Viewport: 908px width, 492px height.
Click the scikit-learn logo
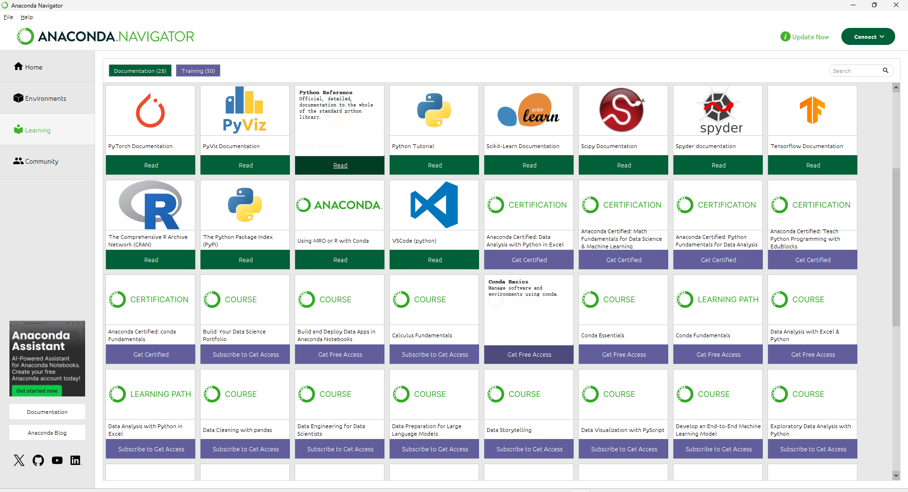point(528,111)
